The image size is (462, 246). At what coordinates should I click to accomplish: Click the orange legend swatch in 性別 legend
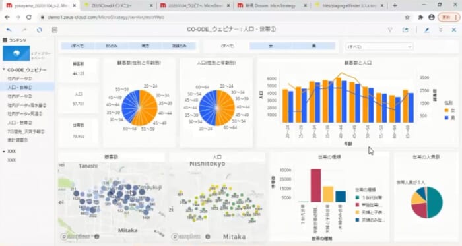pos(446,110)
